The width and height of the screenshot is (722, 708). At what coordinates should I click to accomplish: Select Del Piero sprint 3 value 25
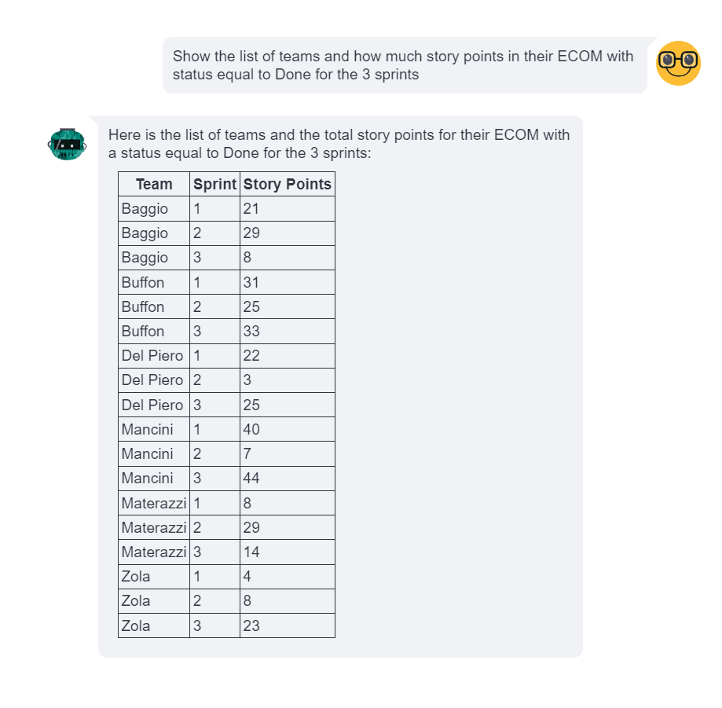click(x=251, y=405)
